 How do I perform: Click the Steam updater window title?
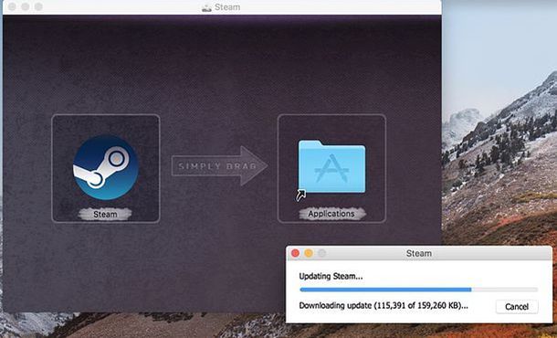(419, 253)
